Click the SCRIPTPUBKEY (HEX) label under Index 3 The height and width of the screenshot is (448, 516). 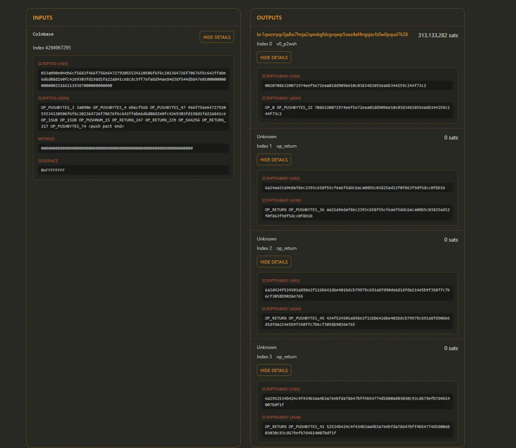click(281, 389)
